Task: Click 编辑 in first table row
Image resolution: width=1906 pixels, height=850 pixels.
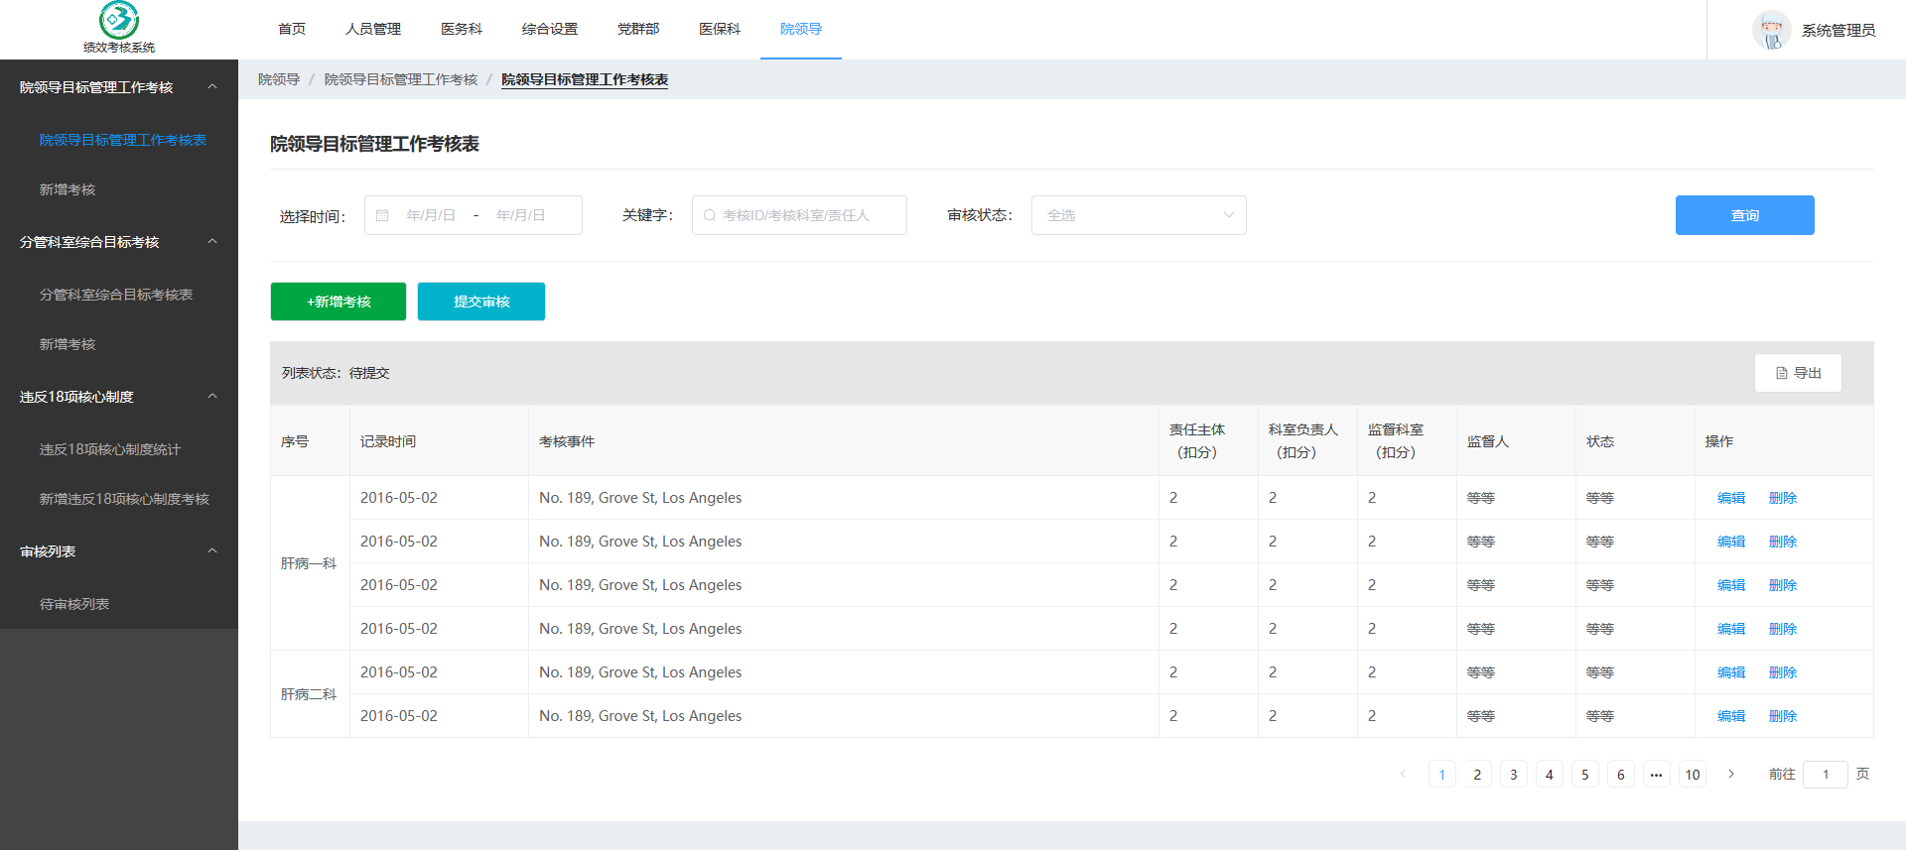Action: [1731, 498]
